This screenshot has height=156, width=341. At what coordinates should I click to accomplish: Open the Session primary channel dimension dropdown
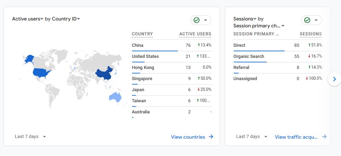pyautogui.click(x=259, y=26)
